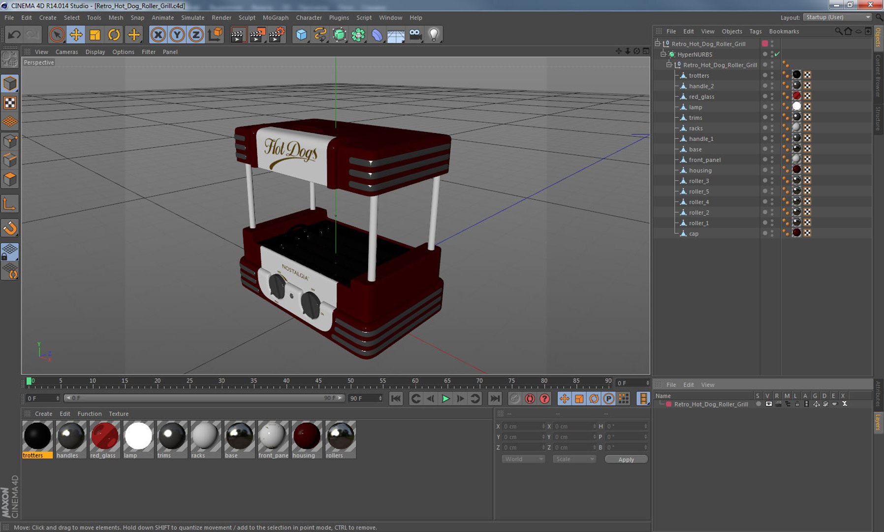Open the spline tools icon

[x=320, y=34]
